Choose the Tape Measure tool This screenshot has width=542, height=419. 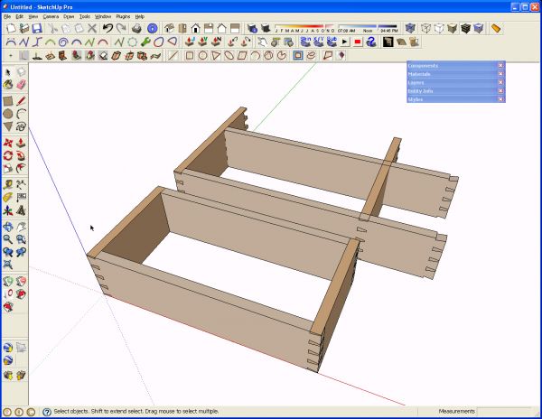tap(8, 184)
